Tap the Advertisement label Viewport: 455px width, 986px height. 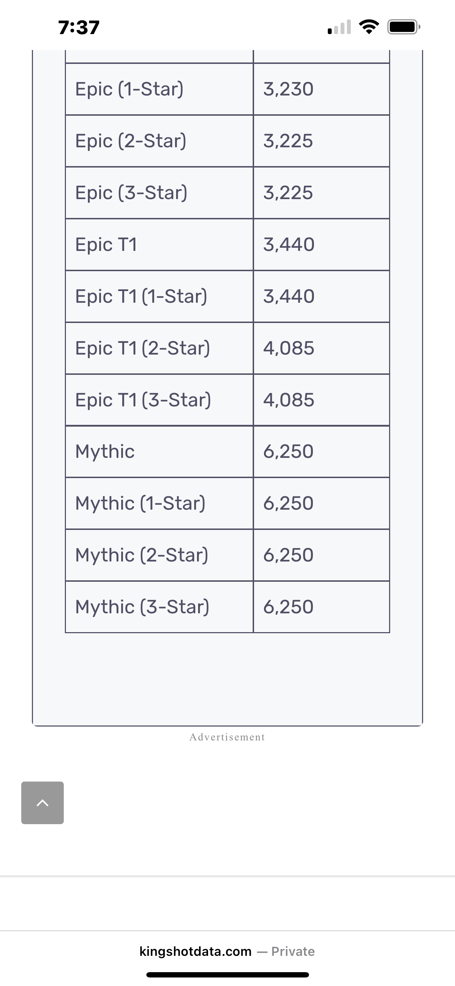point(227,737)
